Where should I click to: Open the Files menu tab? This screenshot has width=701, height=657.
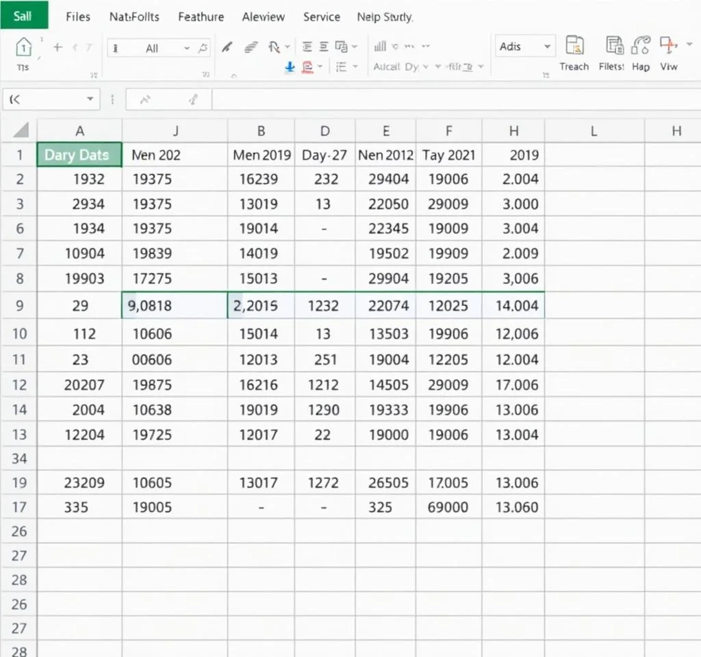(x=78, y=17)
